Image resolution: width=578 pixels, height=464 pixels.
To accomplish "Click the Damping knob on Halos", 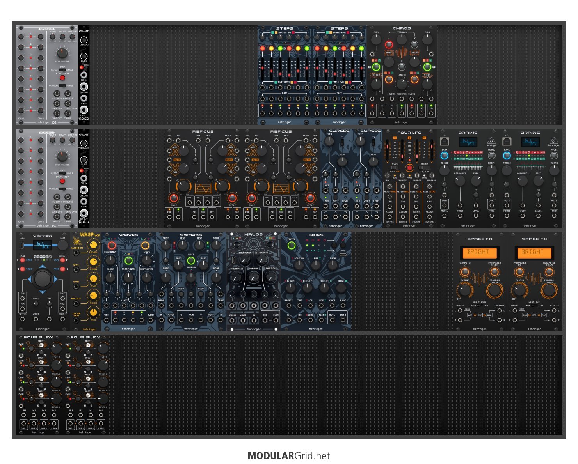I will coord(254,278).
